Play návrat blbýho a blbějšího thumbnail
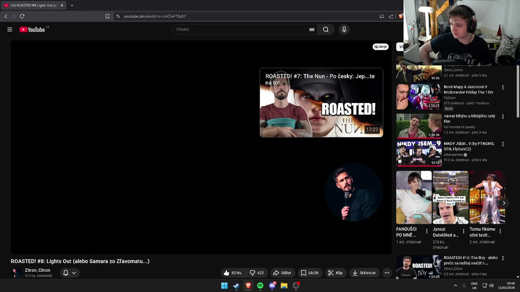 419,126
